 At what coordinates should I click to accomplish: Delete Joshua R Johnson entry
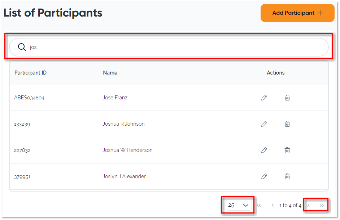pos(287,124)
